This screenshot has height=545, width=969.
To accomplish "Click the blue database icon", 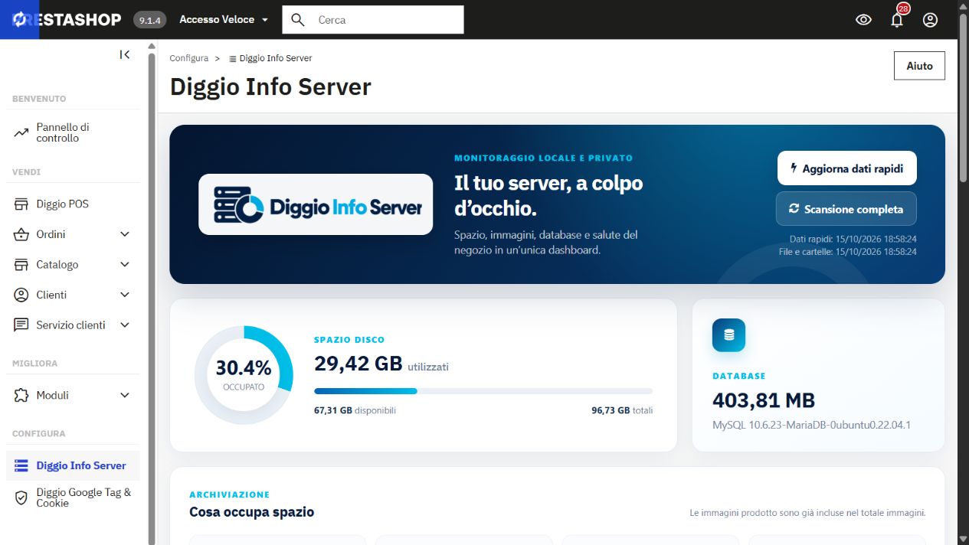I will (728, 335).
